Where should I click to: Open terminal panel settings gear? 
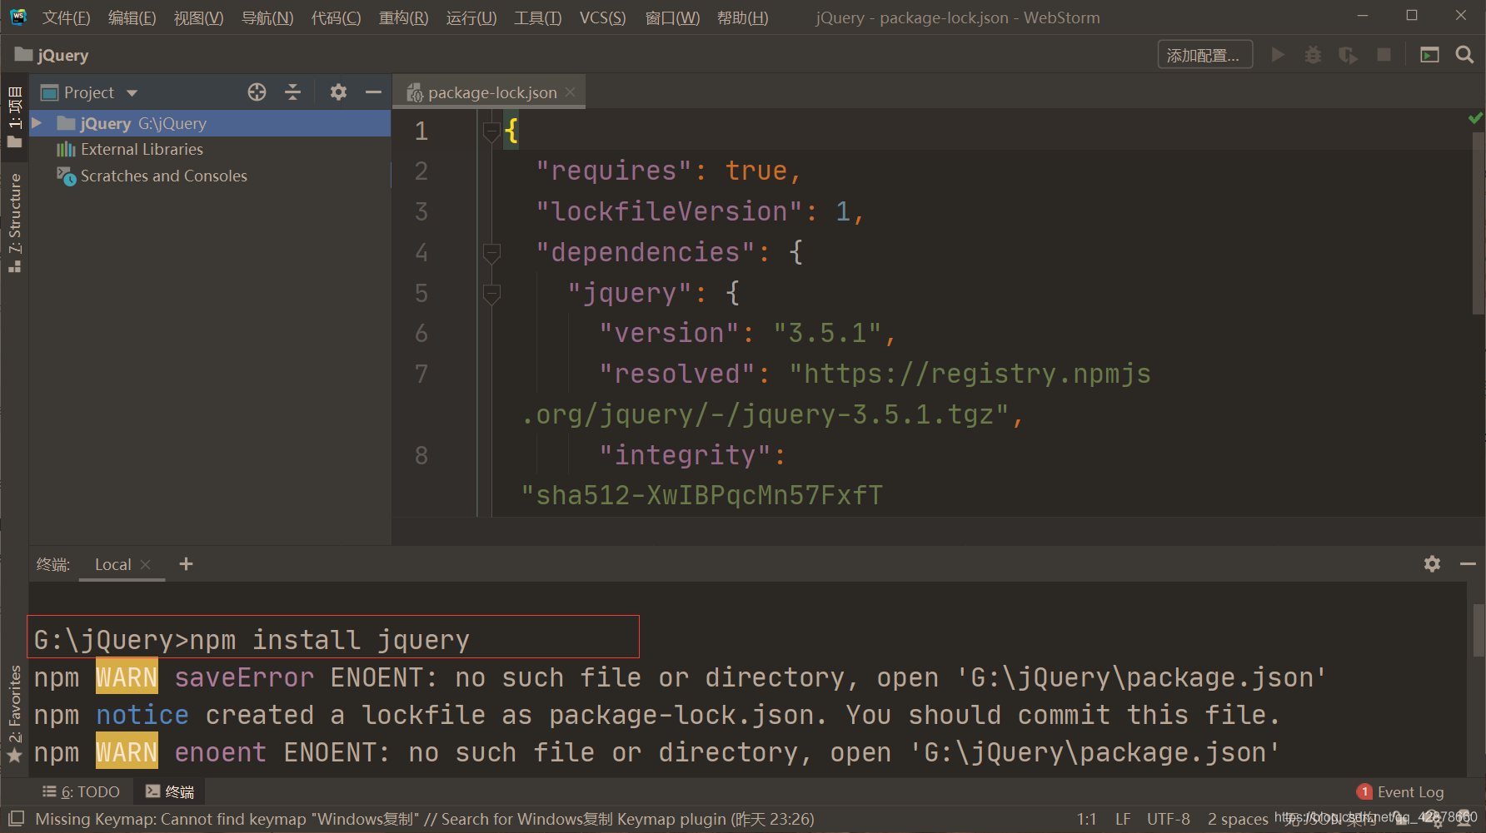point(1432,564)
